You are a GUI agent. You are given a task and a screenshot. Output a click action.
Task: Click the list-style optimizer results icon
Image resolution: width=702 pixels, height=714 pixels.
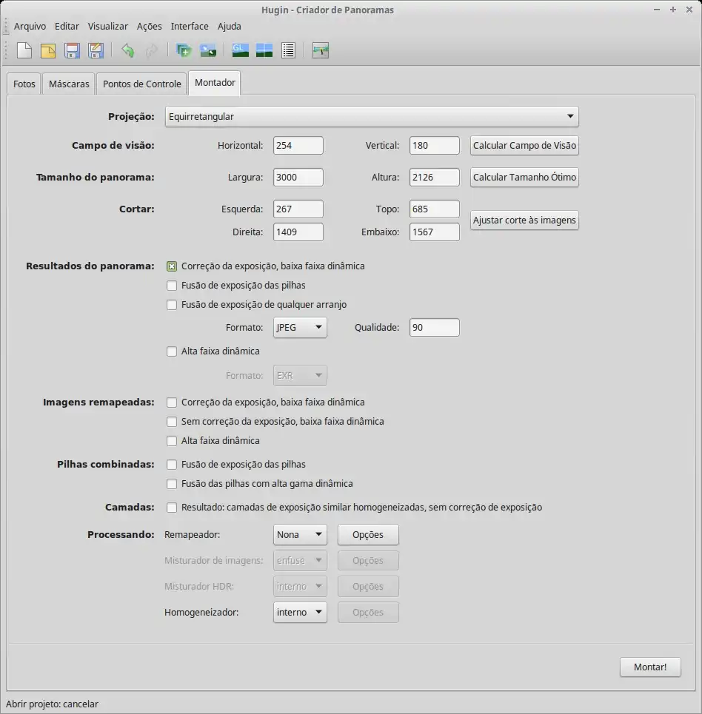288,50
